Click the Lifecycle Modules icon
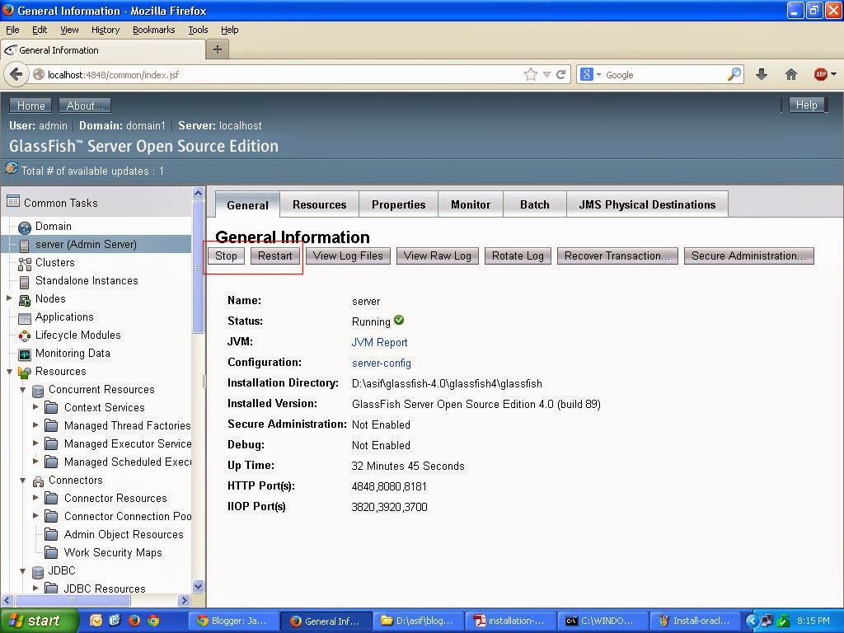 (x=24, y=336)
